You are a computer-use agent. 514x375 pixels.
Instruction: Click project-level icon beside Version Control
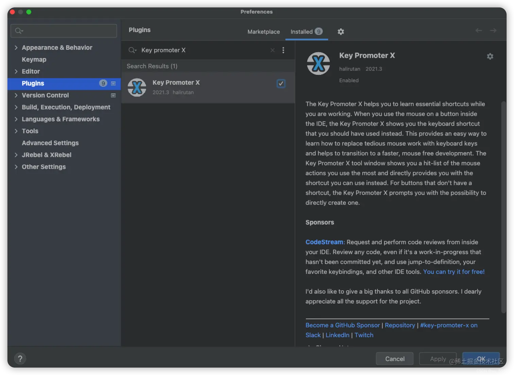point(113,96)
